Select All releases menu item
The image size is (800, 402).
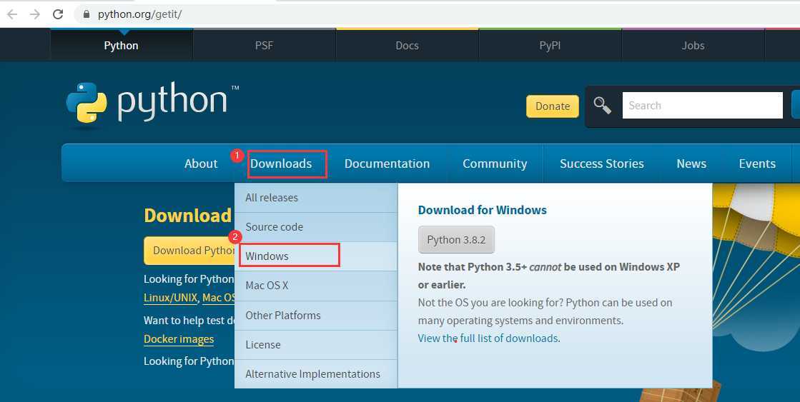tap(272, 198)
